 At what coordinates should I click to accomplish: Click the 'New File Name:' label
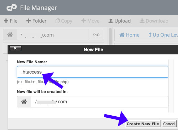[x=32, y=62]
